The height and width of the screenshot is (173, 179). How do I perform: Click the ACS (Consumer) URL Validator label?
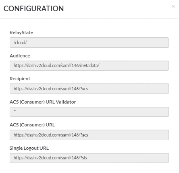[43, 102]
